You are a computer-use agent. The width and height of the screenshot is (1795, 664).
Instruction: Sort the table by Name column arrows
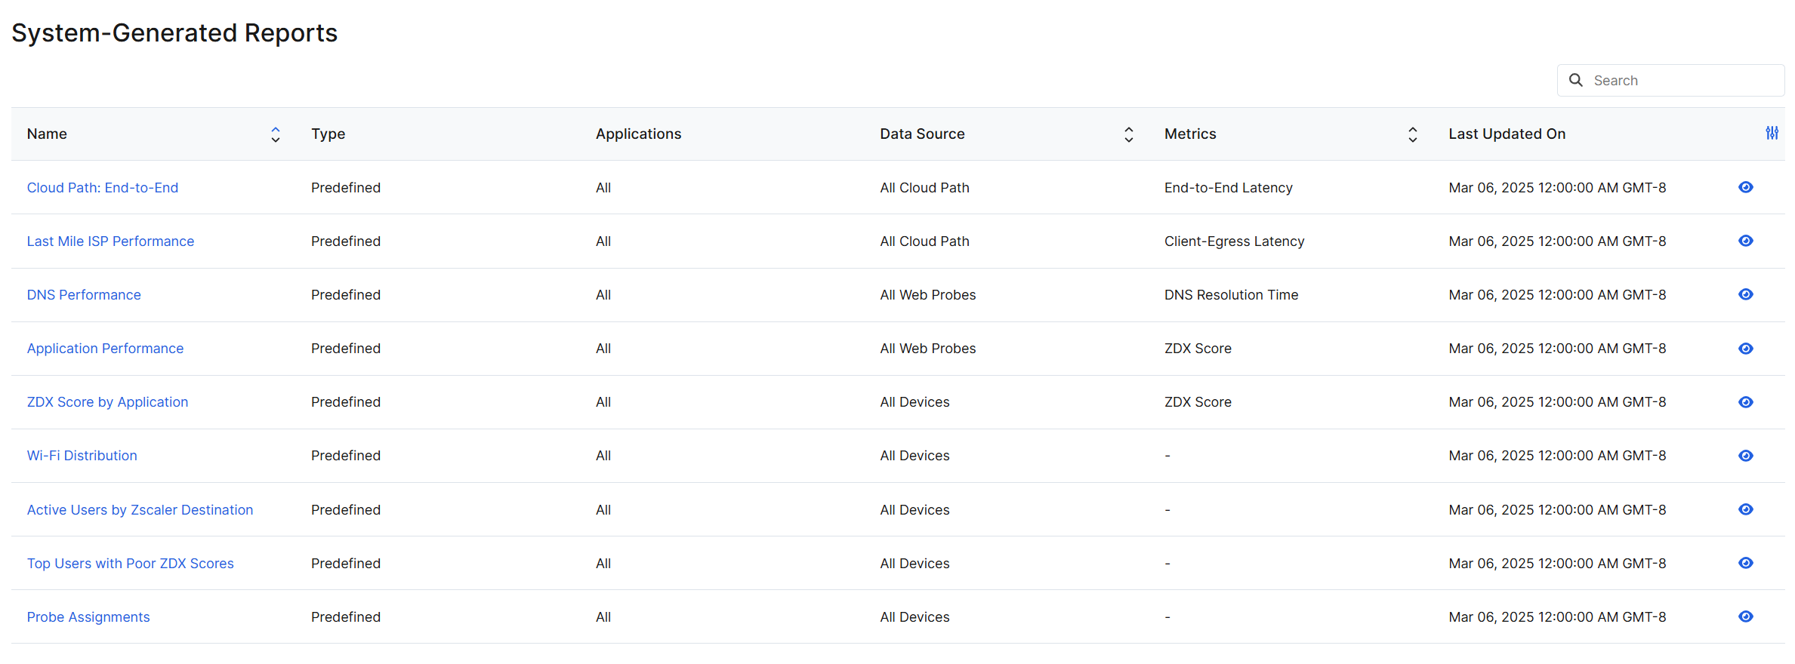pyautogui.click(x=276, y=134)
